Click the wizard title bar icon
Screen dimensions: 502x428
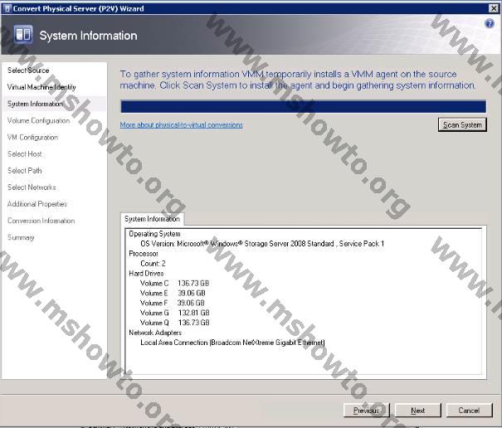pos(7,8)
